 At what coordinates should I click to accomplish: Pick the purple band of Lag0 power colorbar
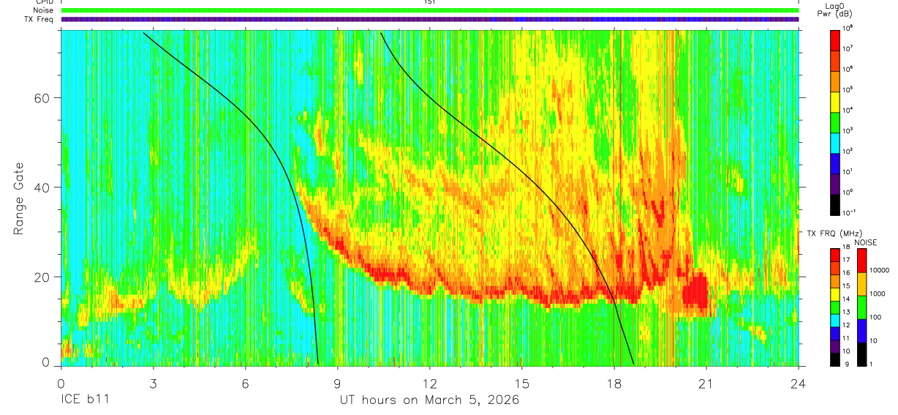click(x=834, y=184)
